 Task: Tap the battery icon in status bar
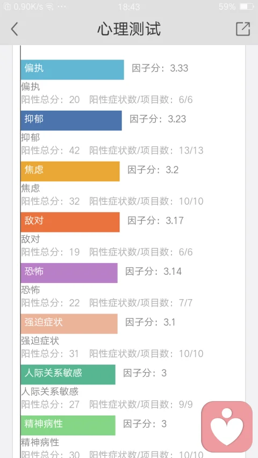tap(247, 6)
